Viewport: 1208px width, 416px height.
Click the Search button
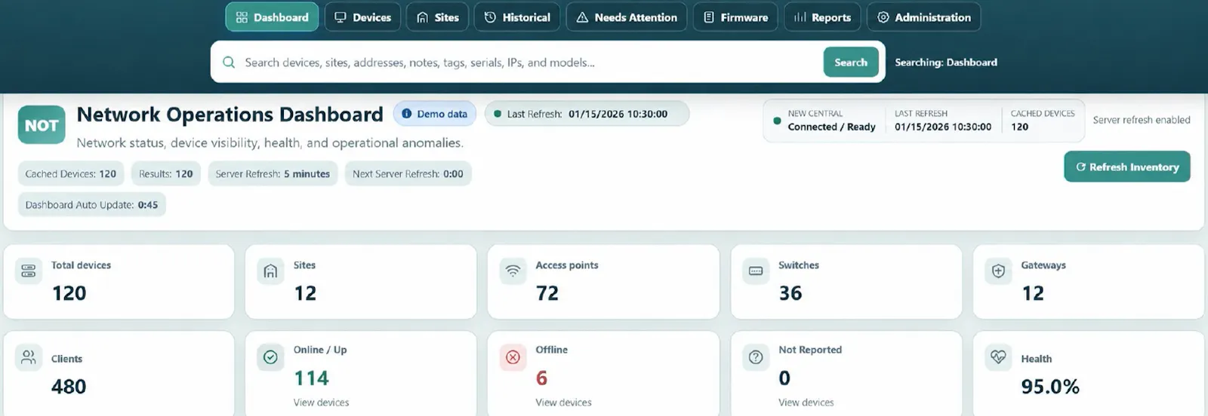coord(851,63)
